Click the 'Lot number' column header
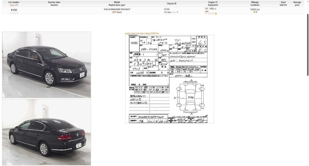This screenshot has height=166, width=309. click(14, 2)
